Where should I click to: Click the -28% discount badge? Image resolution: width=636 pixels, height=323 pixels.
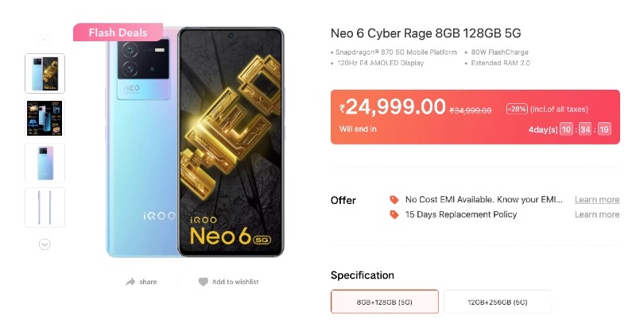coord(518,110)
